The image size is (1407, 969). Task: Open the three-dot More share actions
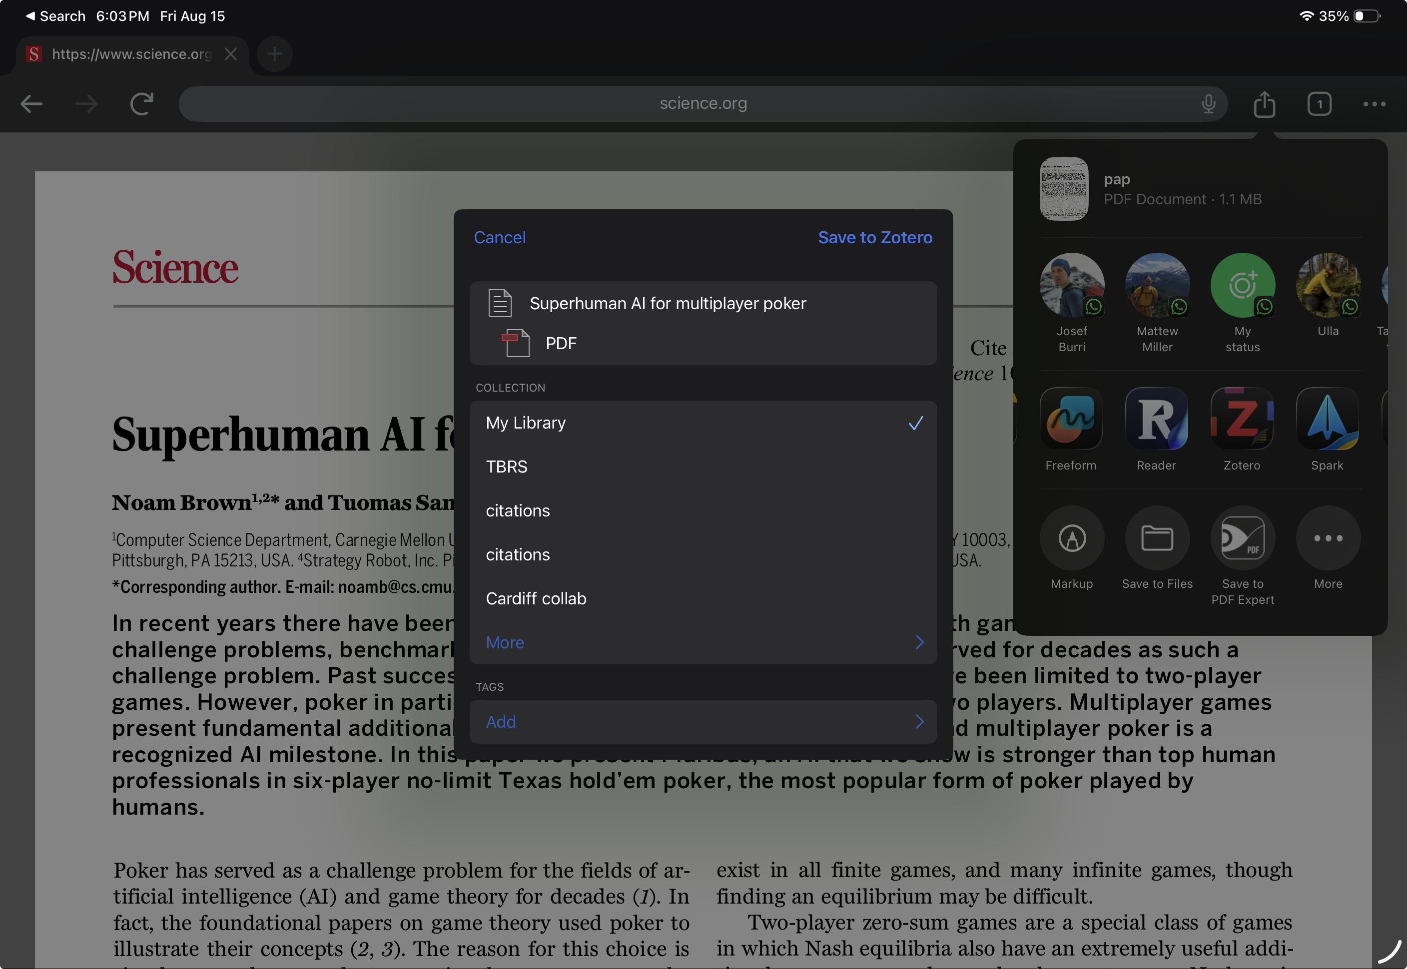tap(1328, 538)
